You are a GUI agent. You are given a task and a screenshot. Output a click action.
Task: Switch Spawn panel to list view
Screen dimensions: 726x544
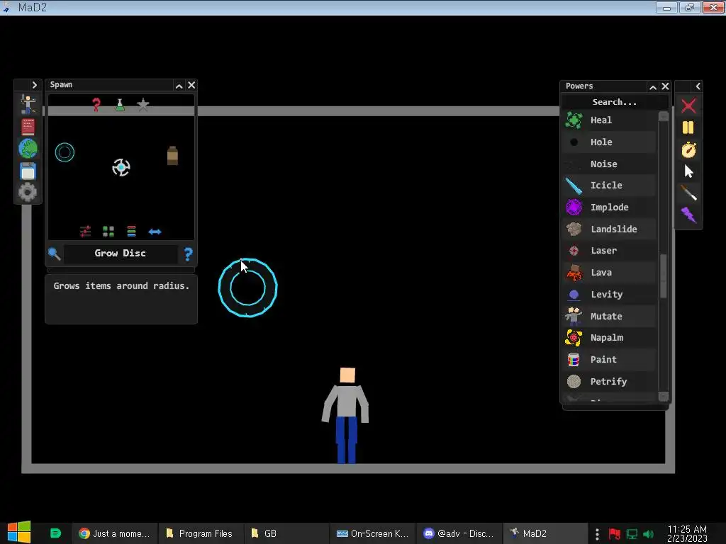131,232
